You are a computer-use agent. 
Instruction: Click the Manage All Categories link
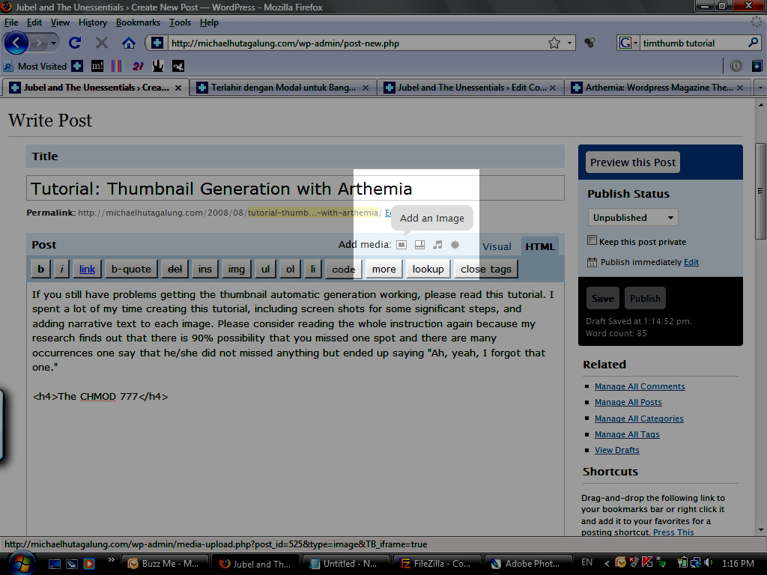(639, 419)
